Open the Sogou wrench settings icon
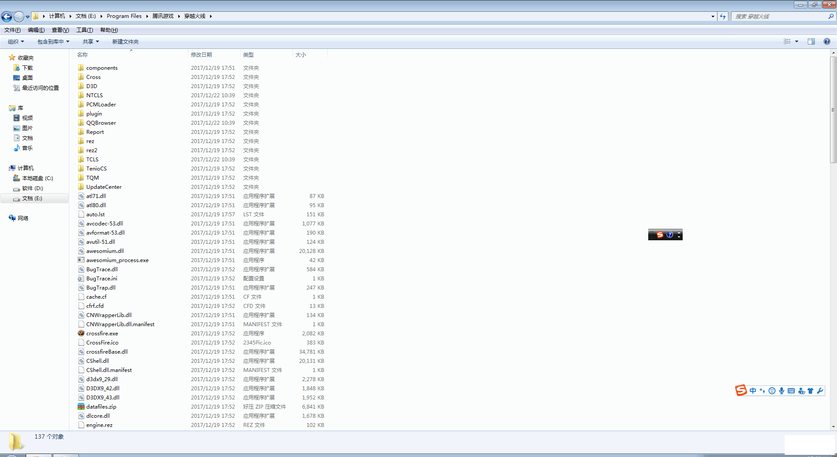This screenshot has height=457, width=837. click(820, 391)
